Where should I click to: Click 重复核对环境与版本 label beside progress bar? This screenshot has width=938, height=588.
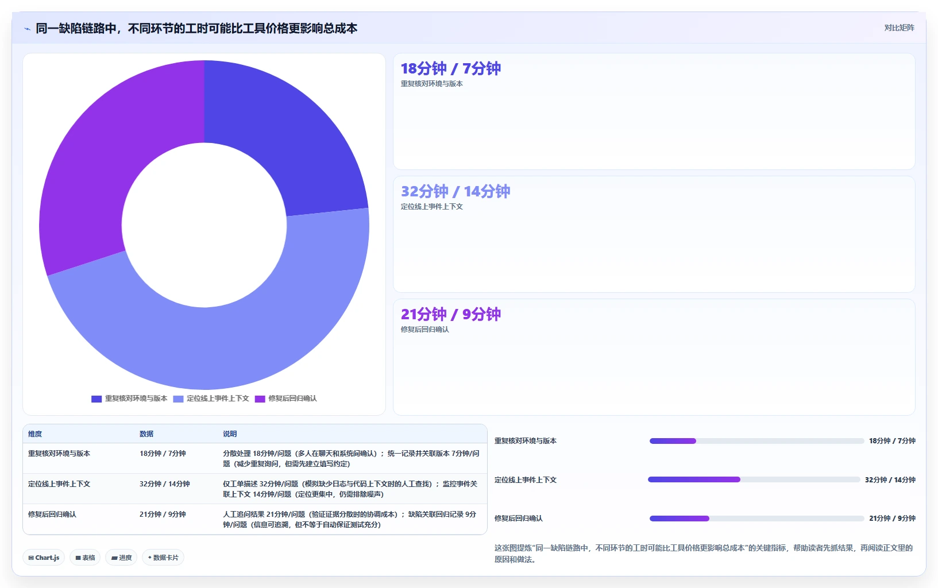click(526, 441)
